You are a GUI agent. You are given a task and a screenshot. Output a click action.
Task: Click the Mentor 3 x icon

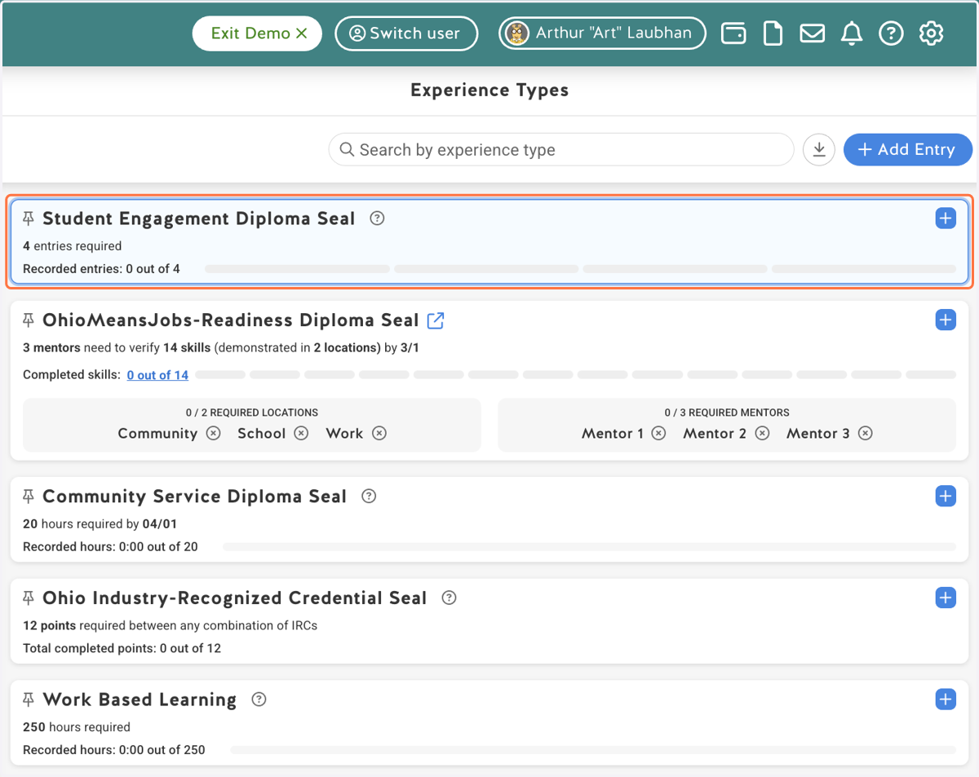(866, 434)
